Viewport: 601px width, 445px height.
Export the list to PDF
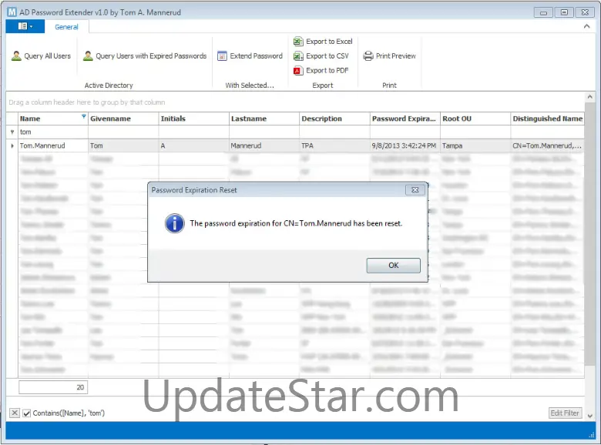pos(321,71)
